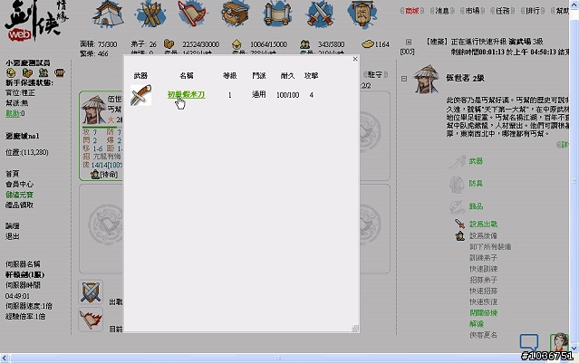Click the fourth small status icon under player name
579x363 pixels.
[x=60, y=72]
